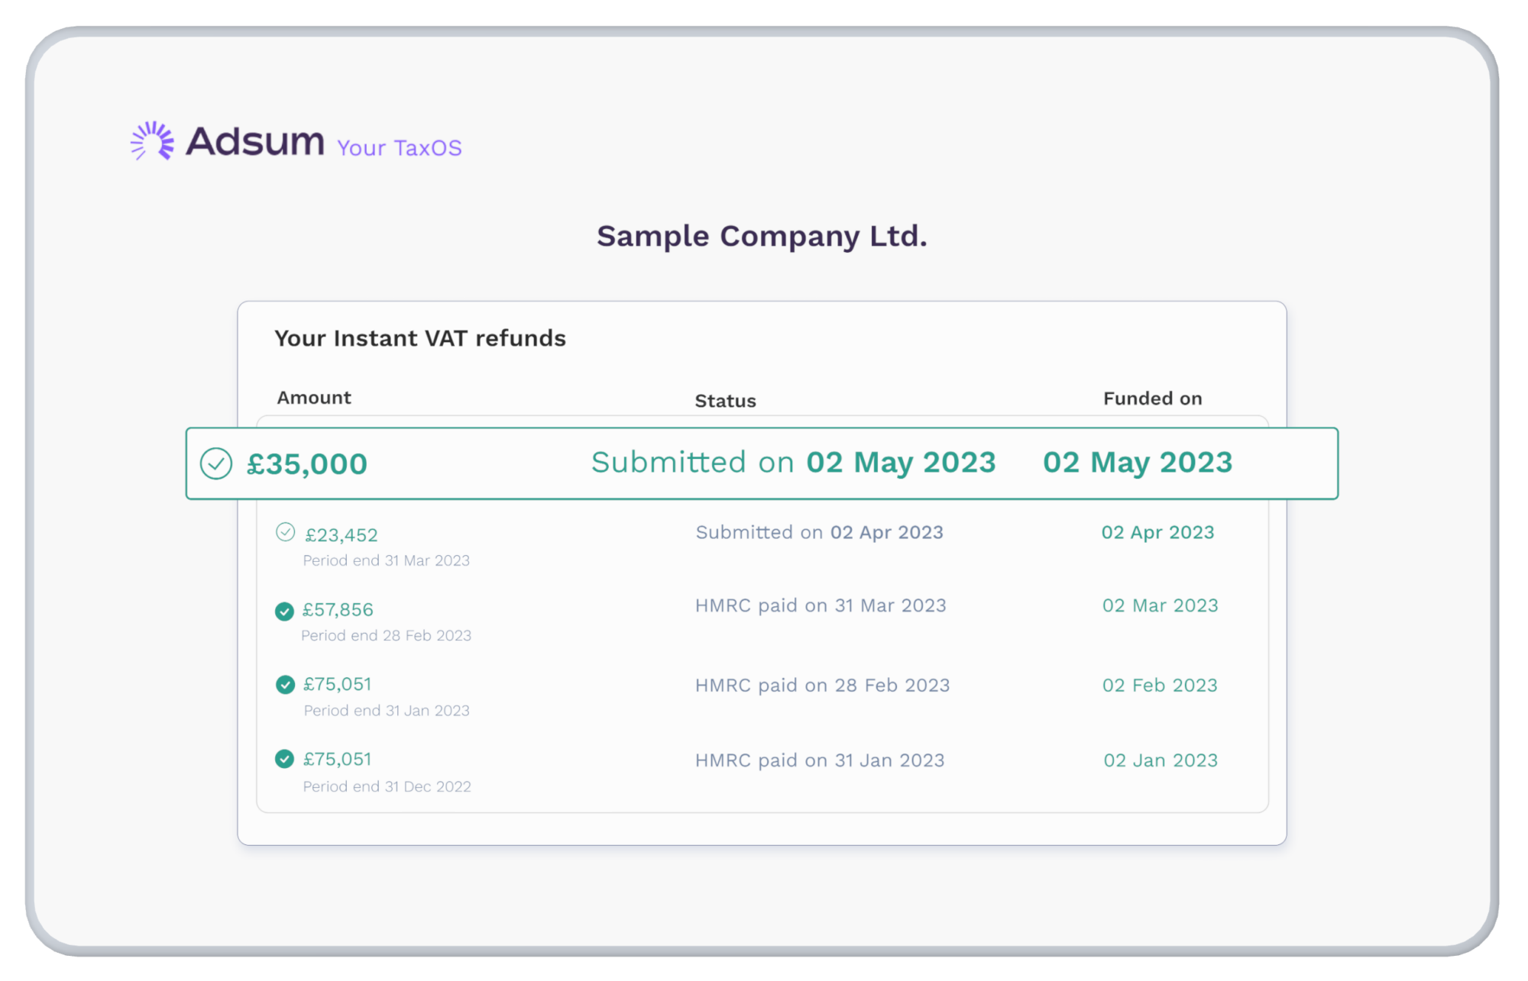
Task: Select the Funded on column header
Action: tap(1152, 399)
